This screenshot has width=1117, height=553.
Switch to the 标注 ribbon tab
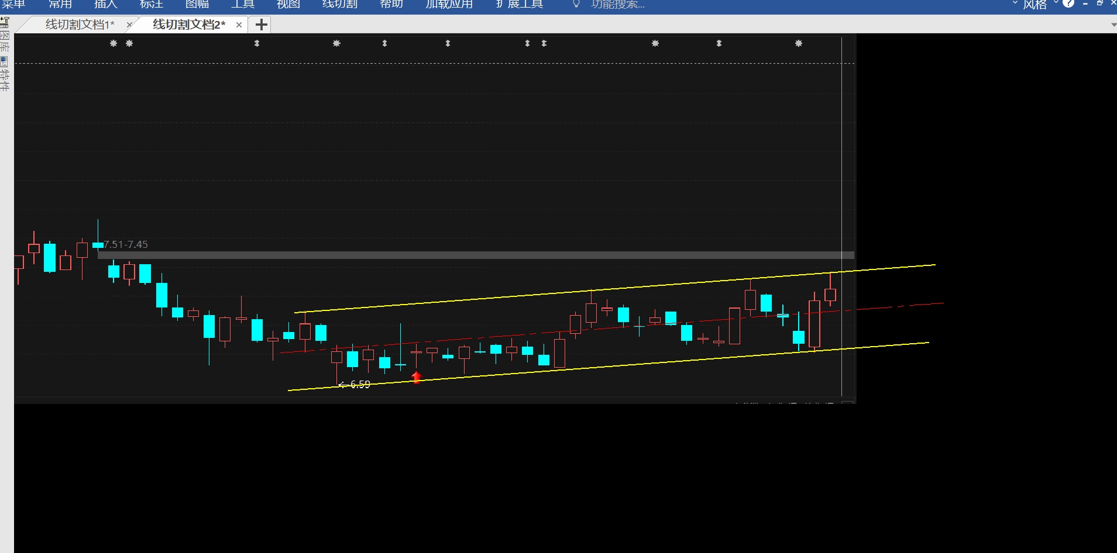151,4
